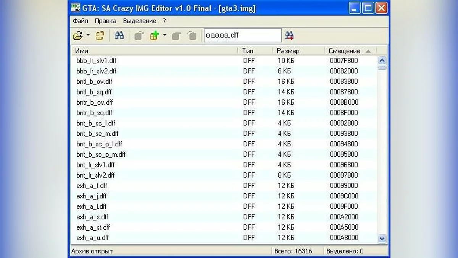Select the file exh_a_u.dff
Viewport: 458px width, 258px height.
92,238
